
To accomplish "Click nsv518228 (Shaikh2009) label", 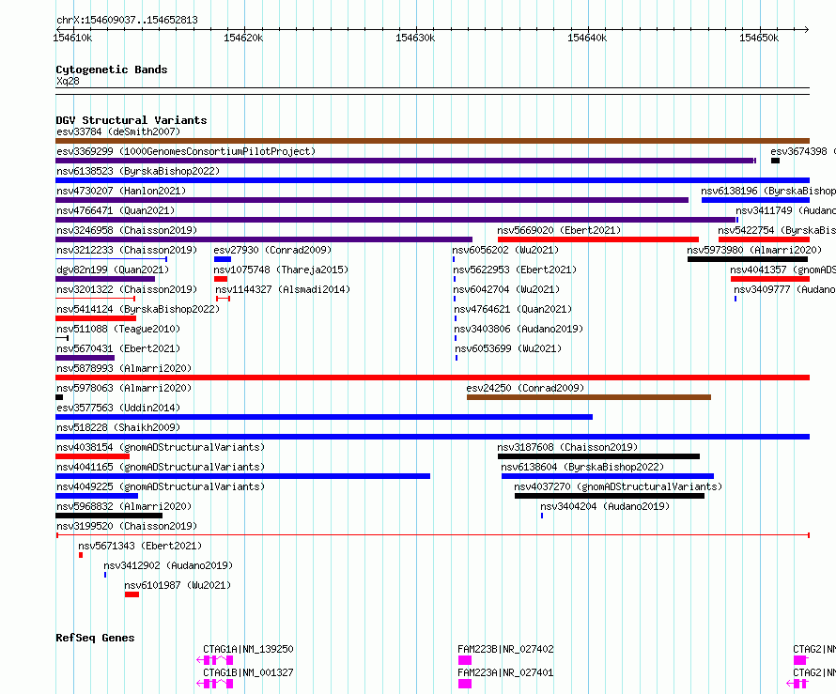I will tap(118, 427).
